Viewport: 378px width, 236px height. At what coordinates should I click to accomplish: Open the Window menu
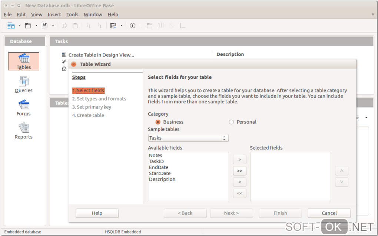93,15
